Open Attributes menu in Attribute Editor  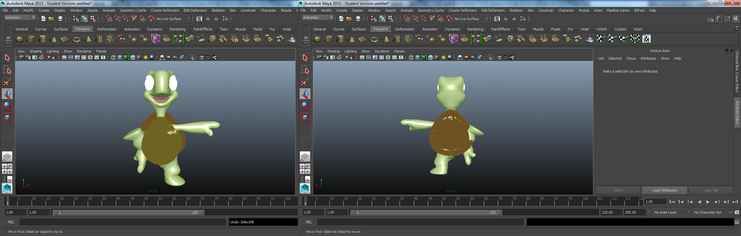[x=648, y=58]
